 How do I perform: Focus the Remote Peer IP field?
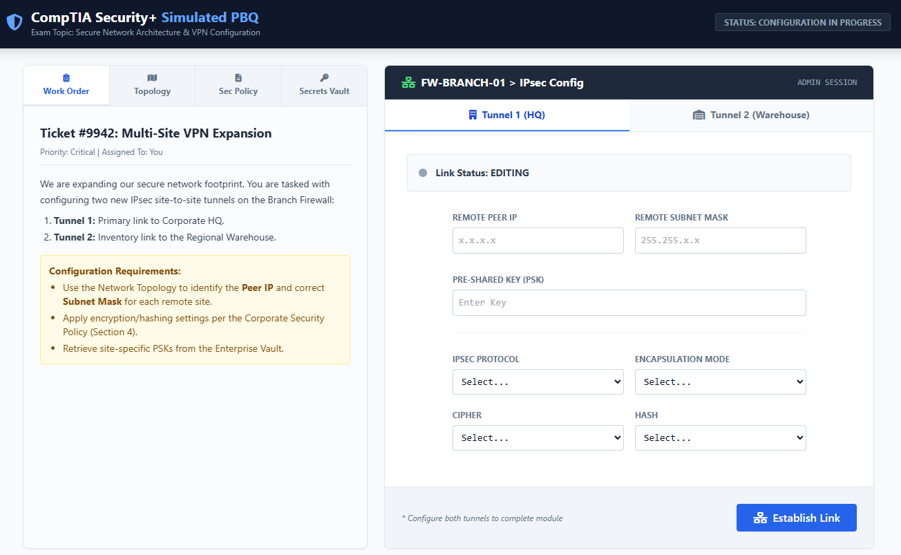click(x=538, y=241)
